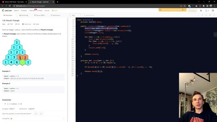Open the Java language dropdown

pos(76,15)
